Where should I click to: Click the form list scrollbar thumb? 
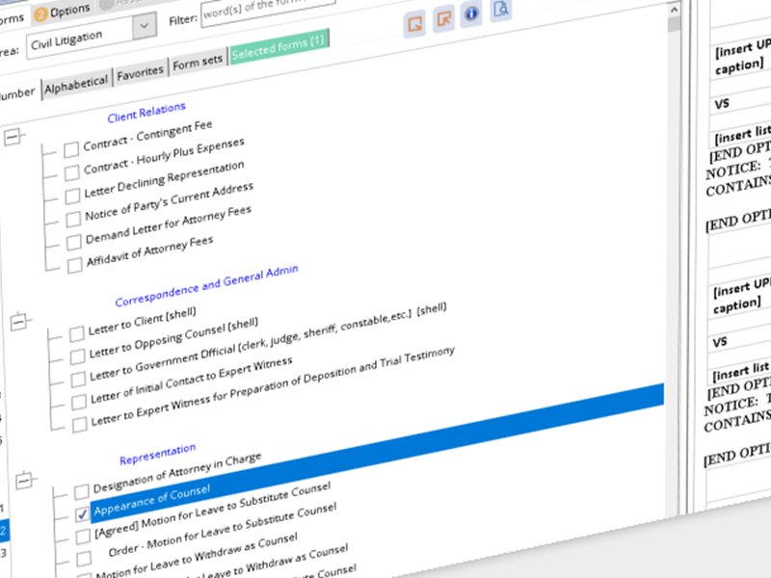(674, 25)
